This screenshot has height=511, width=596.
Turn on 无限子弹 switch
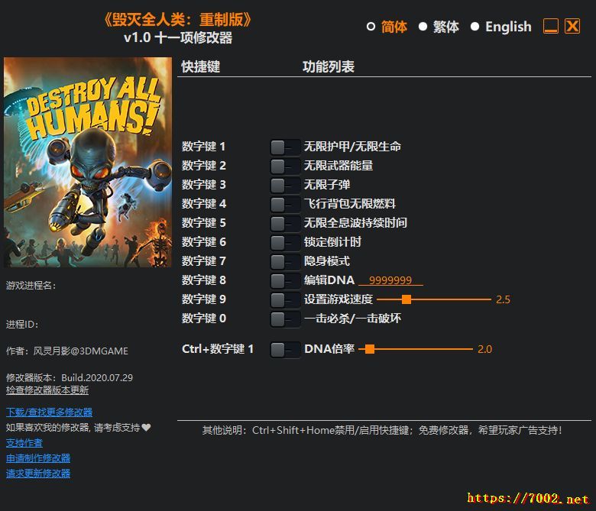(285, 185)
